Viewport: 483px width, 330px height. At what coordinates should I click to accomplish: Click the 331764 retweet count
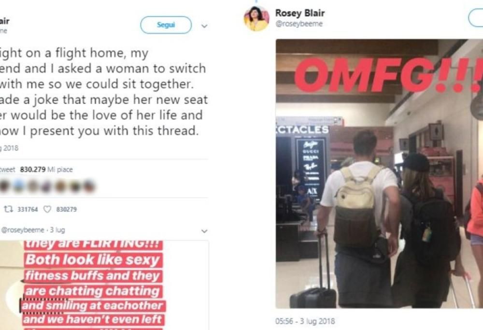28,209
